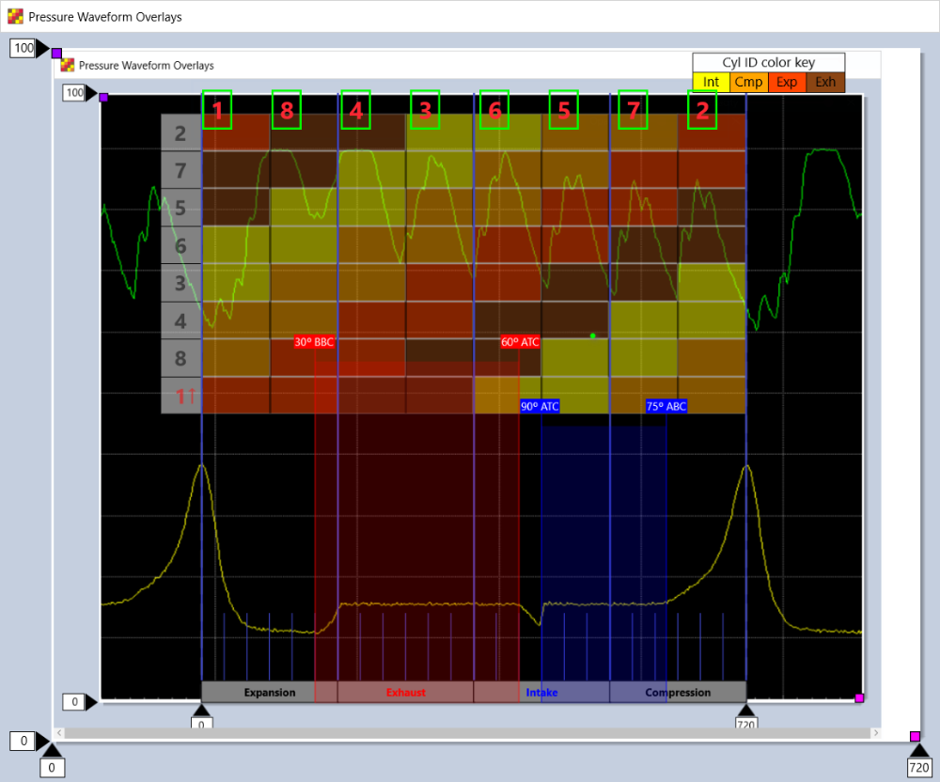Screen dimensions: 940x782
Task: Select gray row label 6 beside heat map
Action: pos(180,245)
